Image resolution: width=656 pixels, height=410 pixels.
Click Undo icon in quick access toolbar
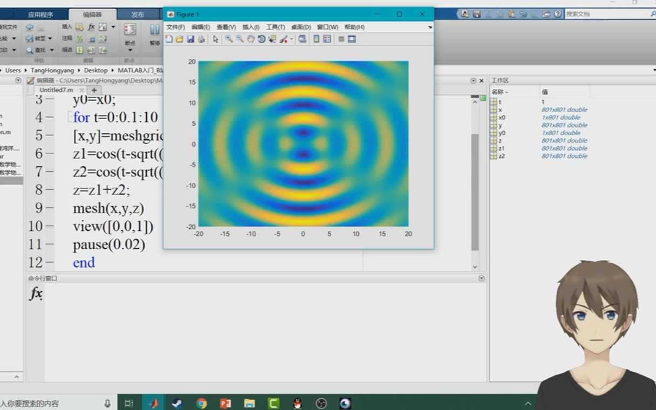(523, 14)
